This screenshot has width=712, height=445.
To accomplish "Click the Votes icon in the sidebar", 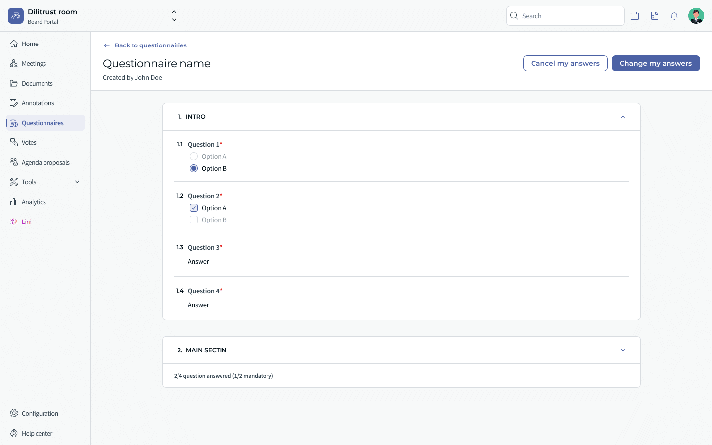I will point(14,142).
